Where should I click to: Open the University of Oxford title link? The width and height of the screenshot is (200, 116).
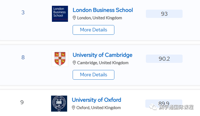click(96, 100)
